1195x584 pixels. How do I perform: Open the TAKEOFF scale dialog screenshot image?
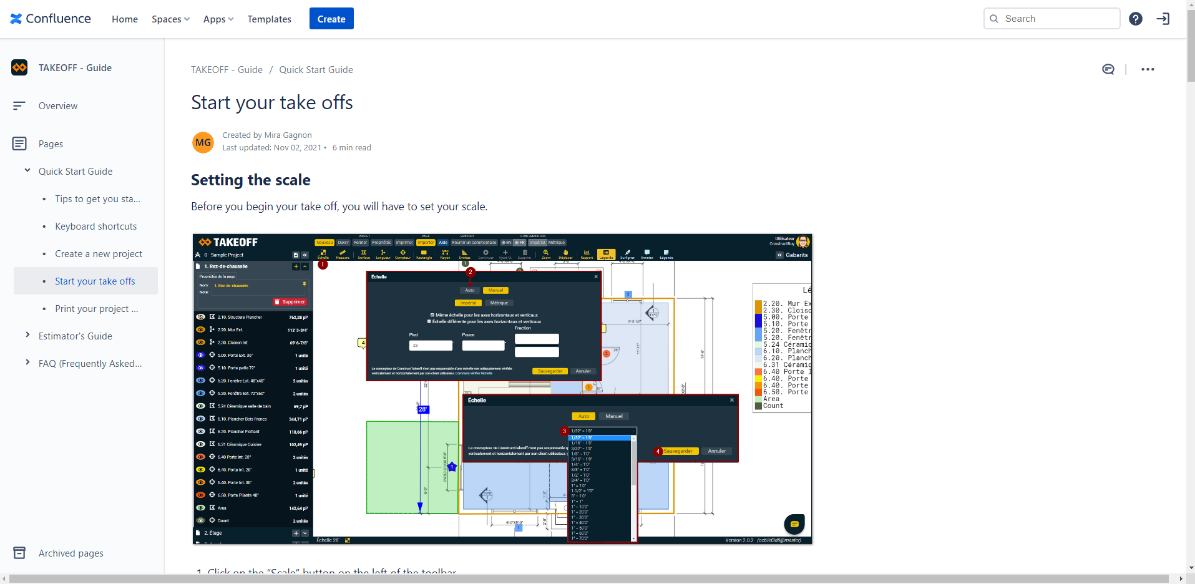(x=502, y=389)
